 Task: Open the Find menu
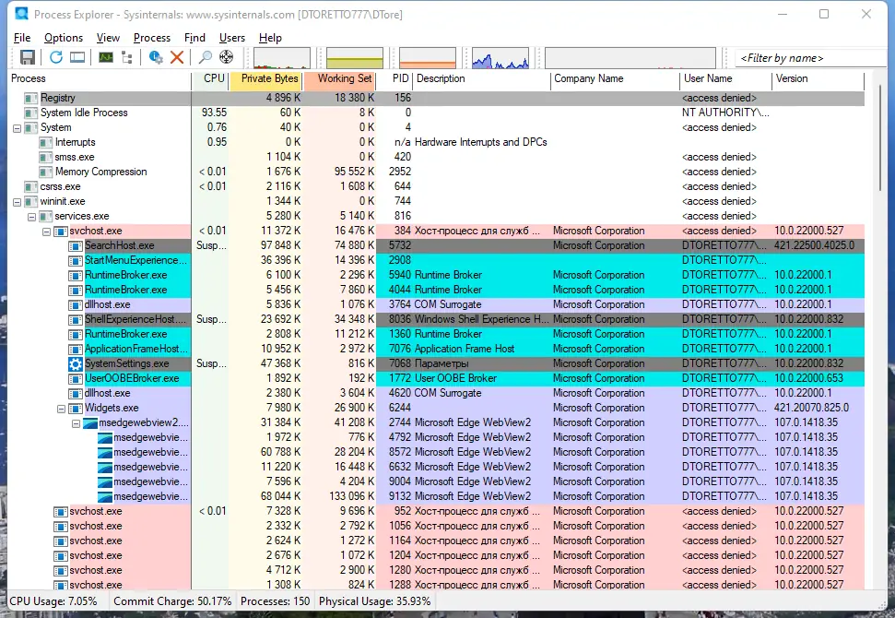194,38
